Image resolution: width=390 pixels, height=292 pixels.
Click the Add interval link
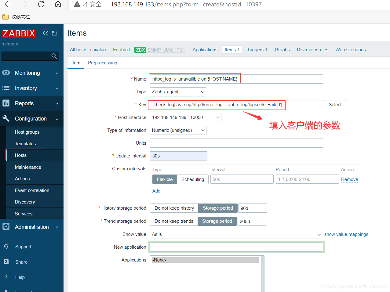tap(156, 191)
